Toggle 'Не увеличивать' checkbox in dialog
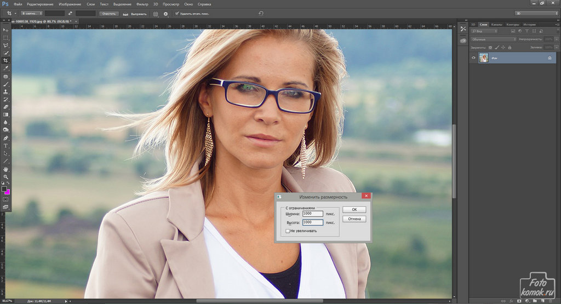The image size is (561, 304). 288,231
